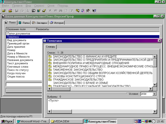
Task: Click the open book with lightning icon
Action: click(x=44, y=11)
